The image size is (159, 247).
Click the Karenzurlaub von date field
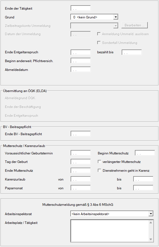pos(81,179)
